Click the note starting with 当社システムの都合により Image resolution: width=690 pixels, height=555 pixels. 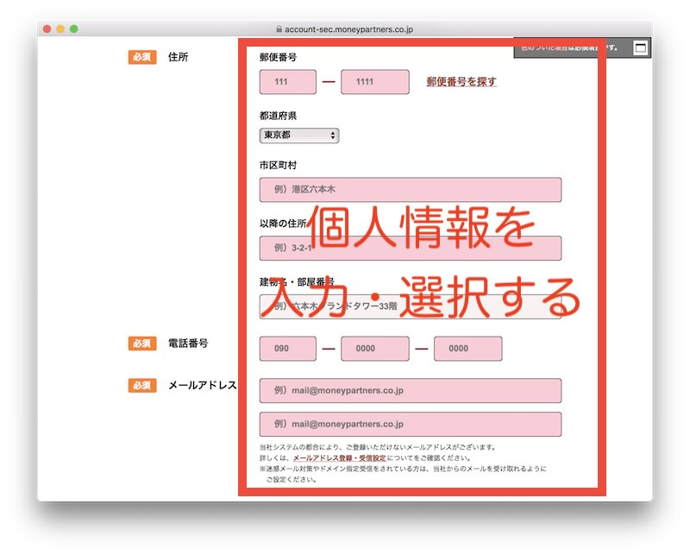(x=378, y=447)
